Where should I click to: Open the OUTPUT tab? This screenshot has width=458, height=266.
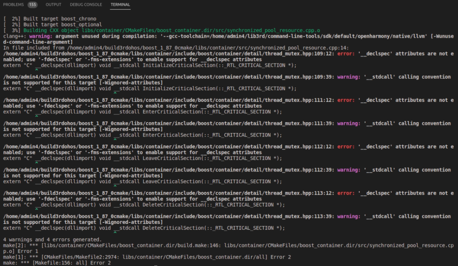(53, 5)
